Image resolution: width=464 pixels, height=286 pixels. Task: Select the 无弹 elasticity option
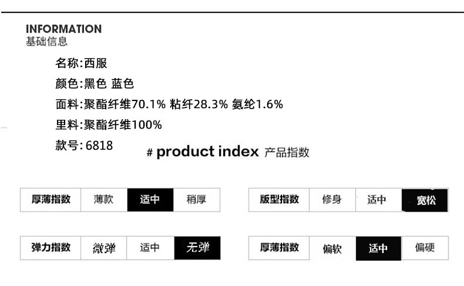[x=197, y=248]
